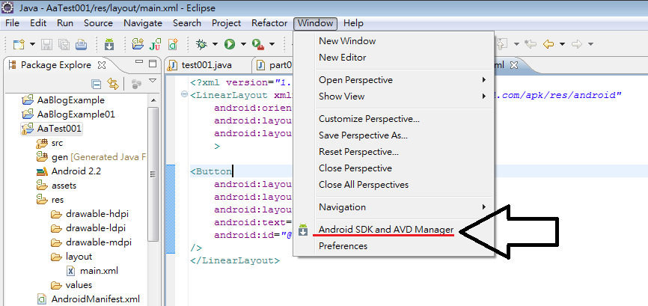Screen dimensions: 648x306
Task: Collapse the LinearLayout fold marker in editor
Action: click(x=184, y=95)
